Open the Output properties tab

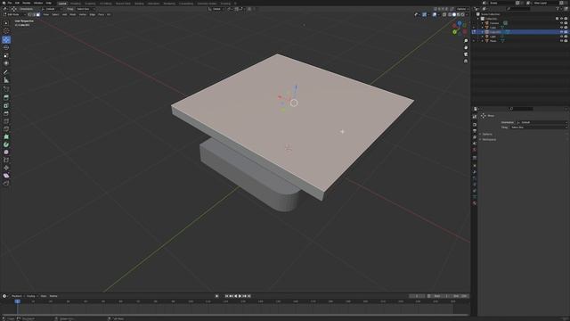(475, 131)
